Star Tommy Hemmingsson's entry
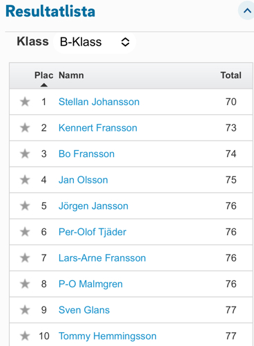Viewport: 254px width, 346px height. [x=25, y=336]
